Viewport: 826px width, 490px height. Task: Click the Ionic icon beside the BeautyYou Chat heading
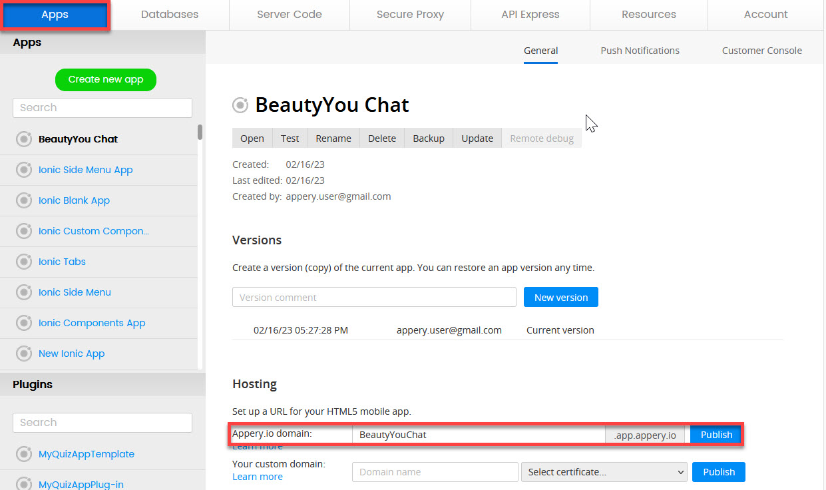click(240, 105)
